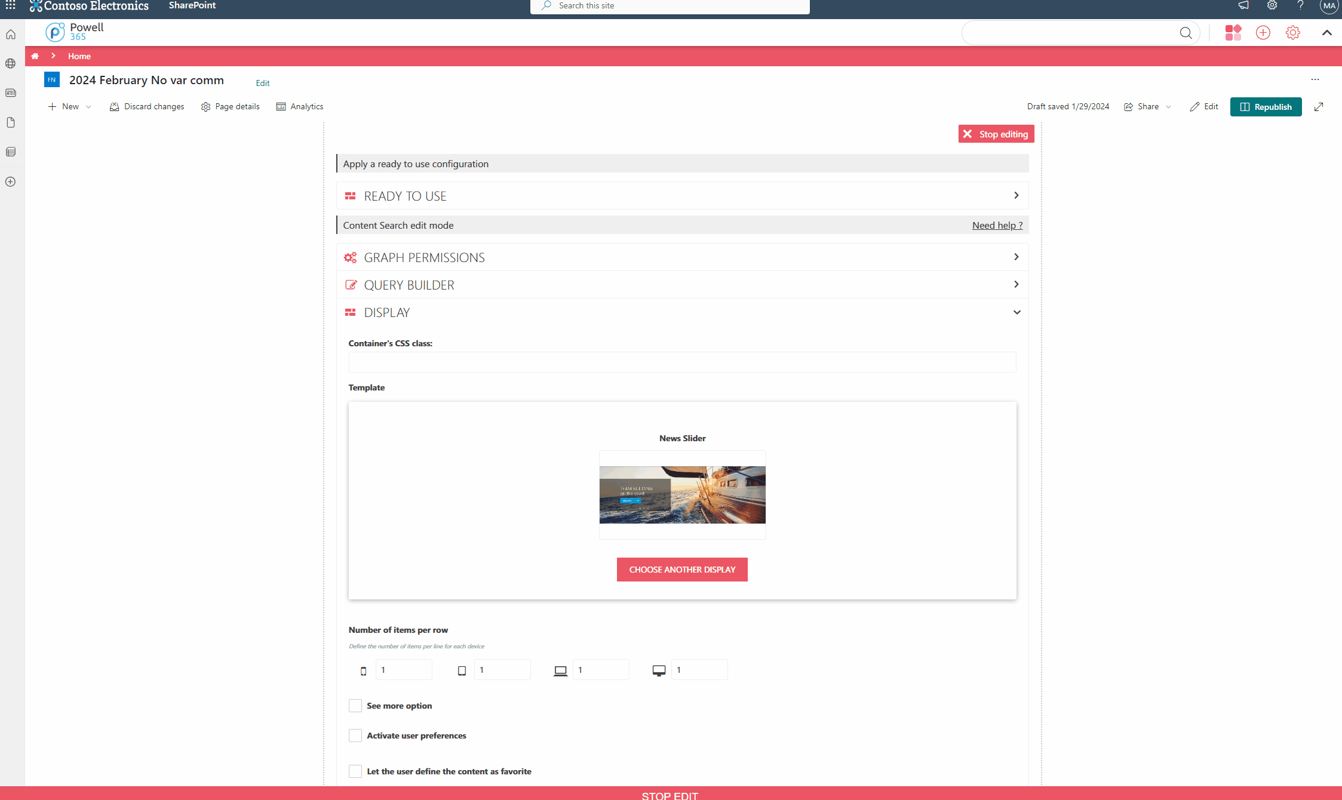Open the app launcher waffle icon
Viewport: 1342px width, 800px height.
coord(11,5)
